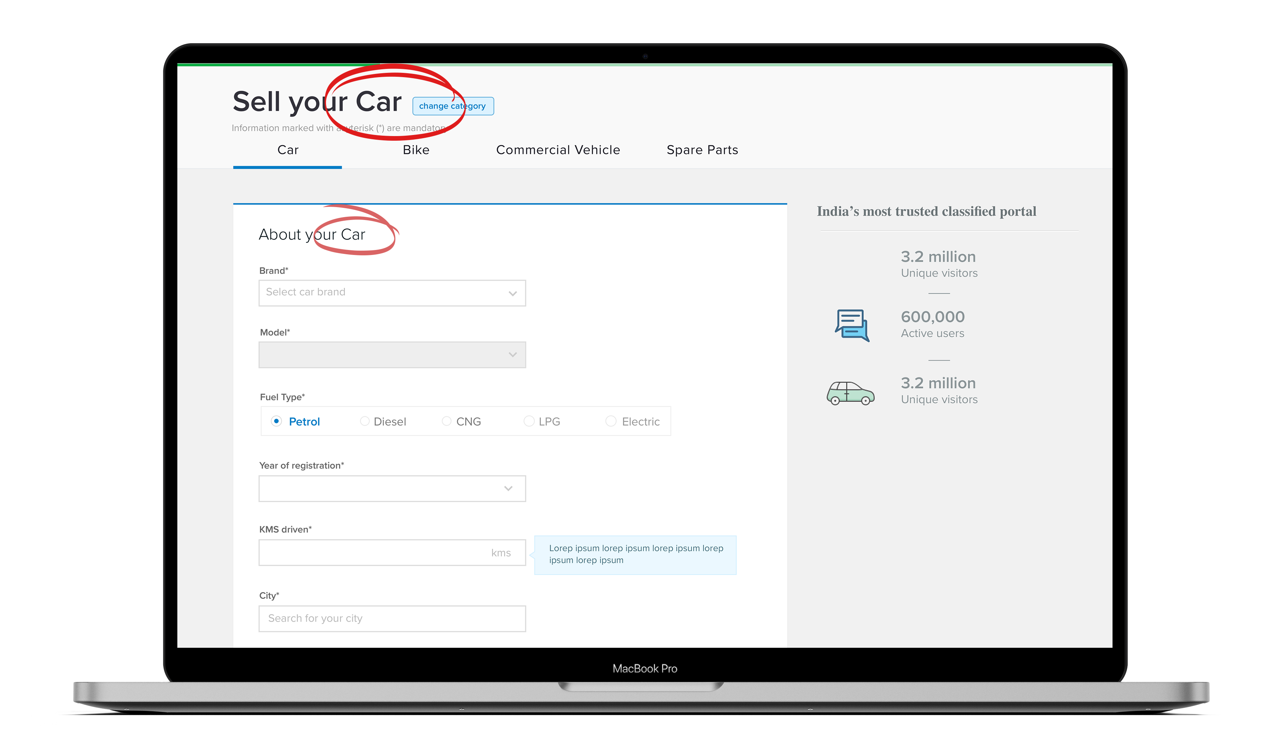This screenshot has height=756, width=1287.
Task: Click the Year of registration chevron
Action: pyautogui.click(x=508, y=488)
